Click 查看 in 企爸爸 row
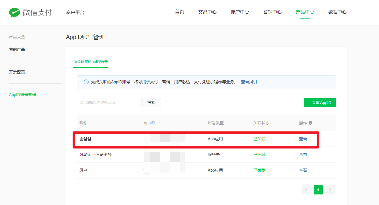Screen dimensions: 379x205 pyautogui.click(x=303, y=139)
